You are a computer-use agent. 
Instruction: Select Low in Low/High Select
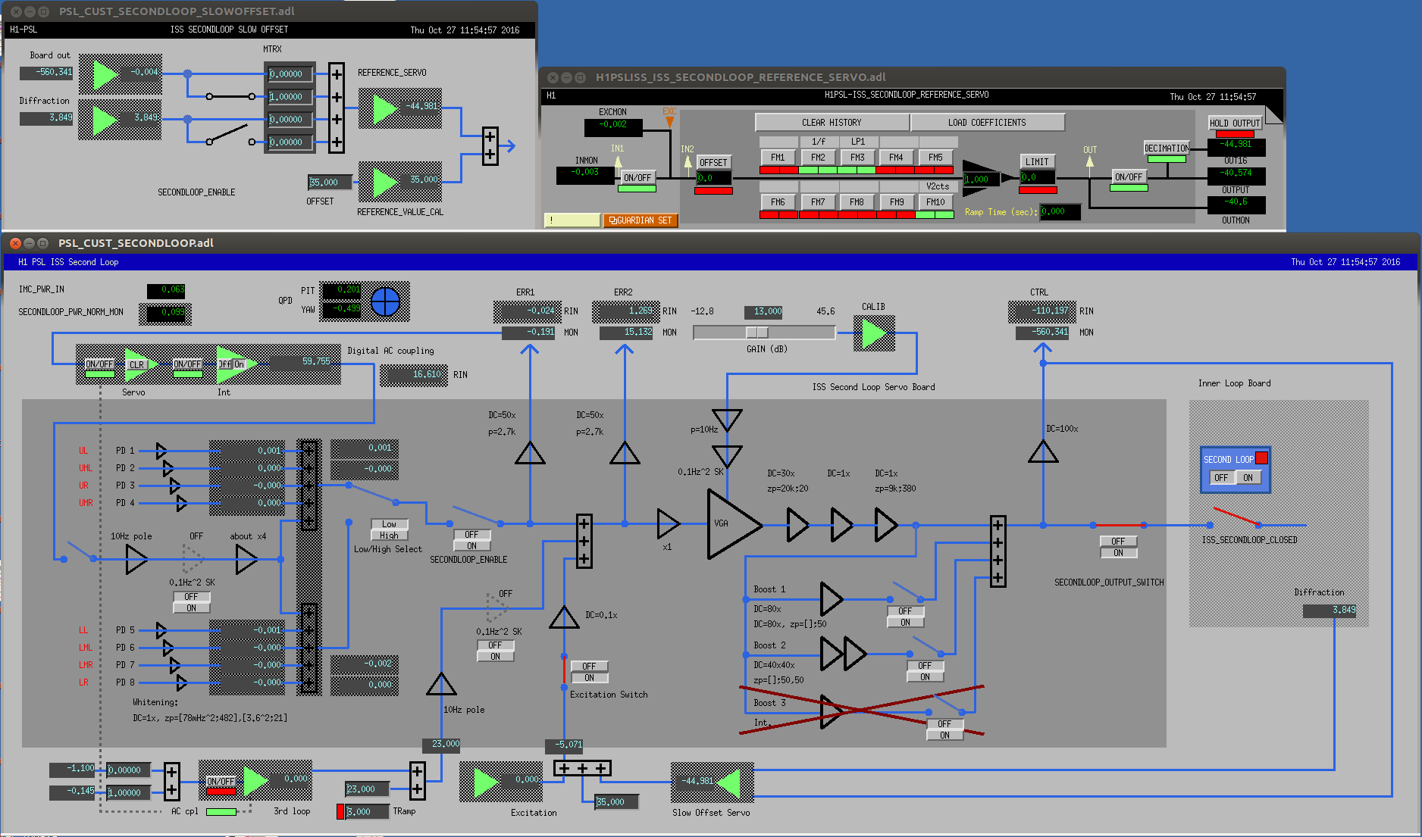click(x=389, y=523)
